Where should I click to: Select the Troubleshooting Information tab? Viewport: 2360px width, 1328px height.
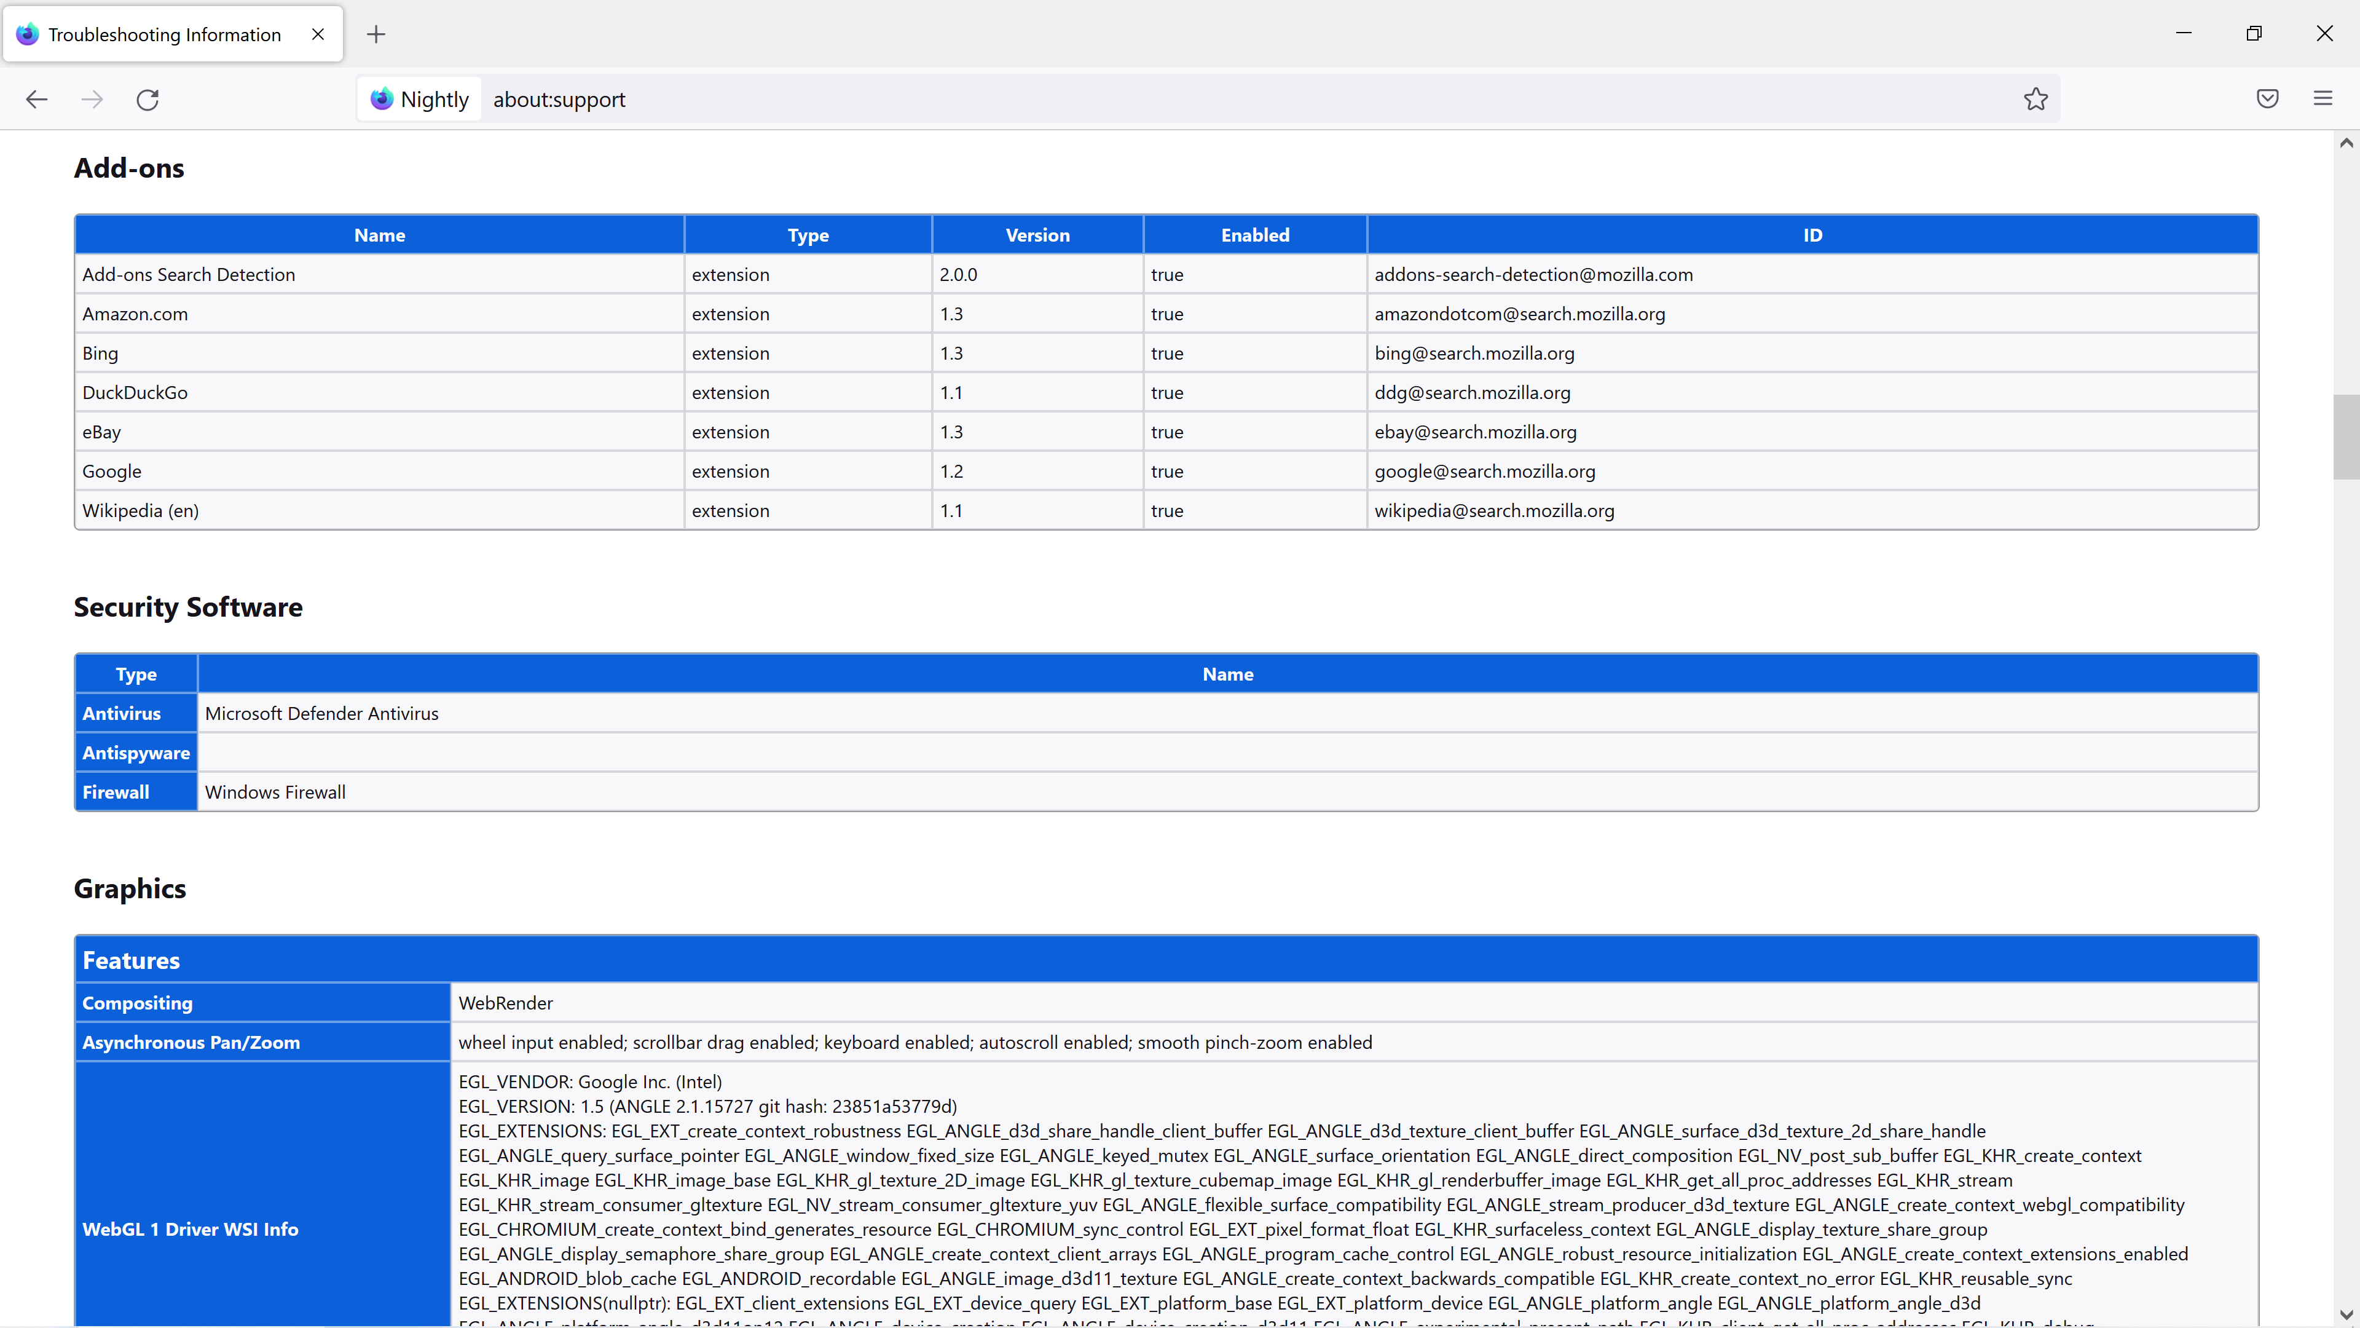pos(173,34)
